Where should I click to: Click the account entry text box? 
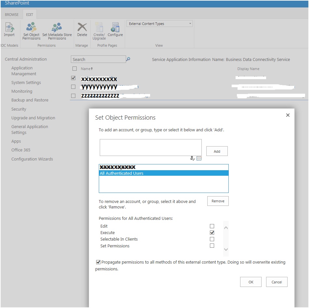coord(150,148)
